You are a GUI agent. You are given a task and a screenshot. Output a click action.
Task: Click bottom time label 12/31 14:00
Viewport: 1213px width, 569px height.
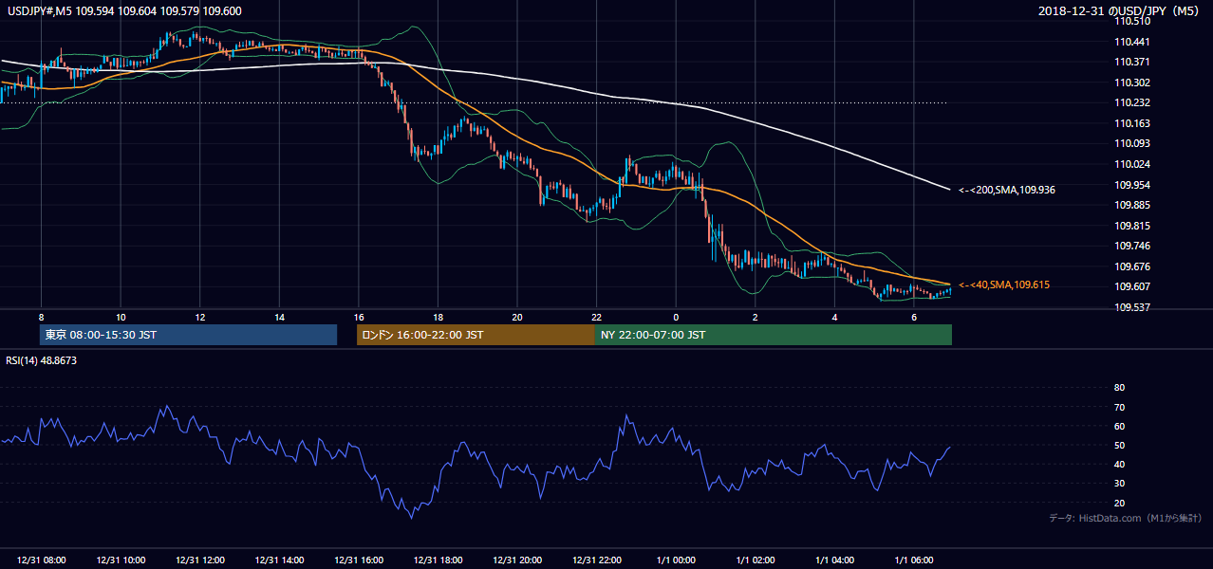279,560
